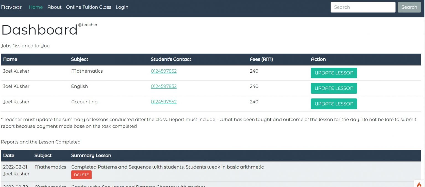Focus the Search input field

(363, 7)
